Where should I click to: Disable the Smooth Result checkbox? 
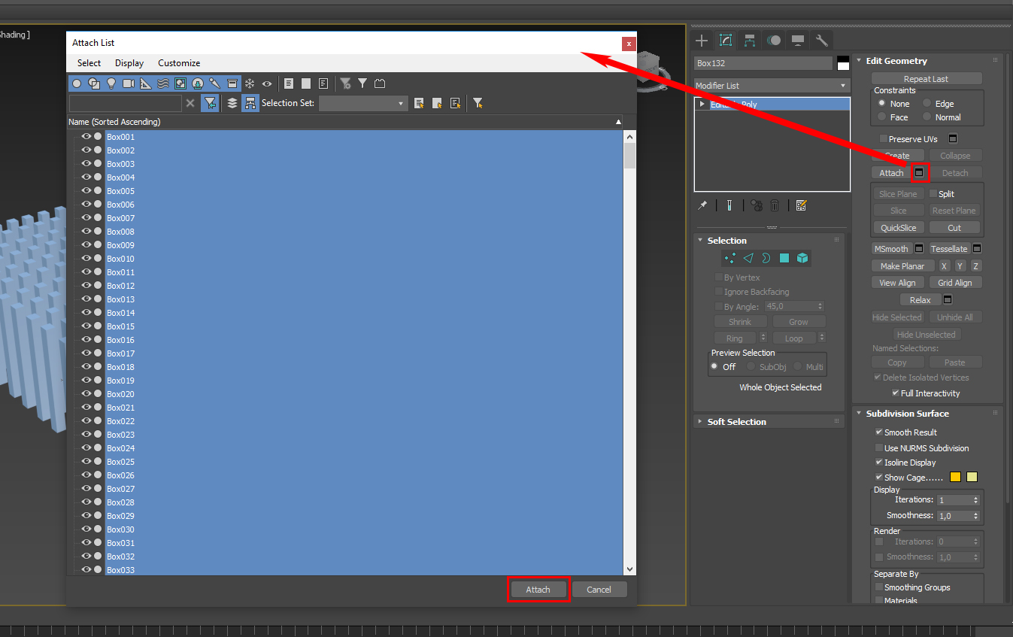point(879,432)
